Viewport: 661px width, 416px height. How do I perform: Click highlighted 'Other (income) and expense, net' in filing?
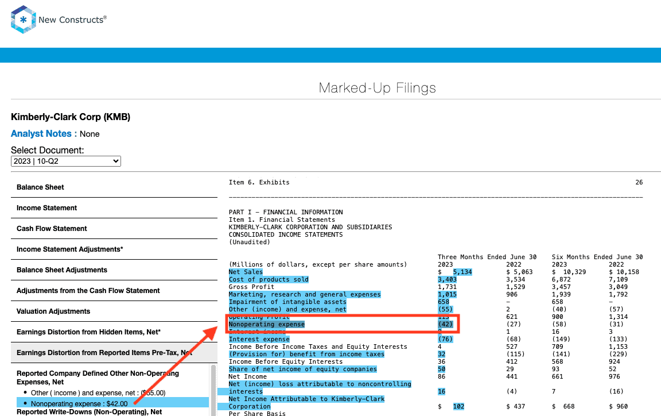(287, 310)
